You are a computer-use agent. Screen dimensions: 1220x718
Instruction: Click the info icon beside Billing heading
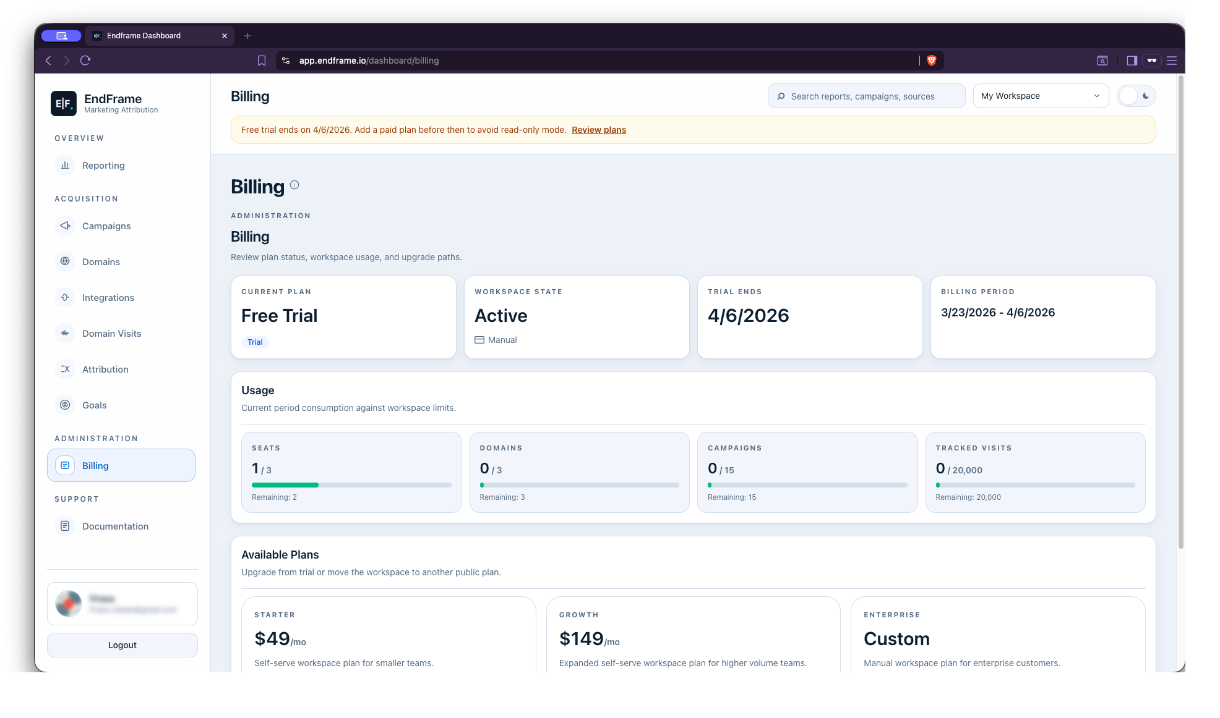pos(294,185)
